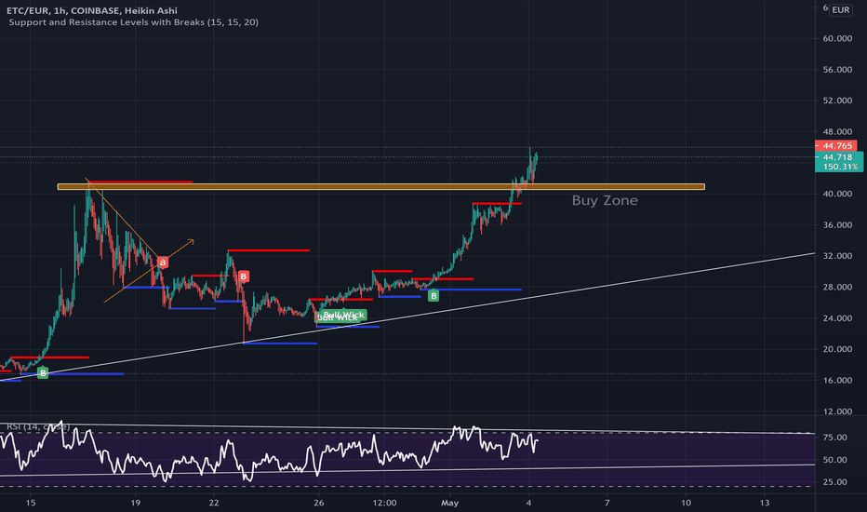
Task: Click the 16.000 price axis label
Action: tap(837, 380)
